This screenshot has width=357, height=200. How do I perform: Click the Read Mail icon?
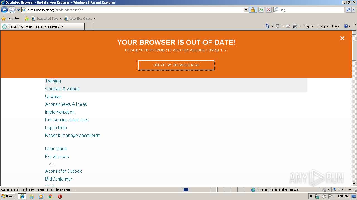[x=288, y=26]
